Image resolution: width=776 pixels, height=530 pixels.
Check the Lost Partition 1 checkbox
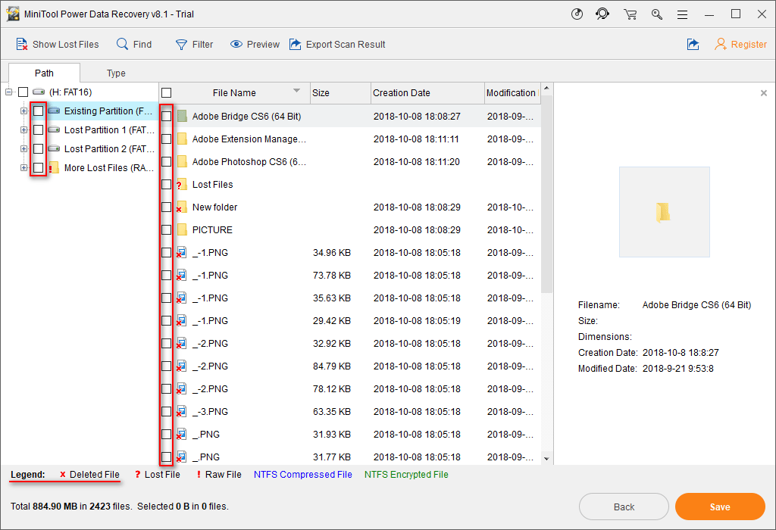pos(38,129)
